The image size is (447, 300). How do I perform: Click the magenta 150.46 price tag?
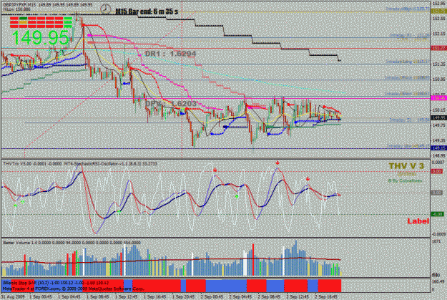click(438, 98)
